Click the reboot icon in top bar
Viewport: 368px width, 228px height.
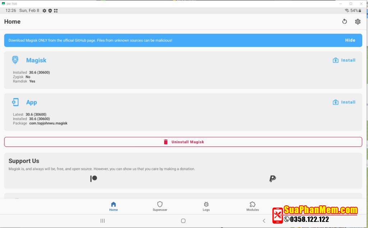click(x=344, y=22)
